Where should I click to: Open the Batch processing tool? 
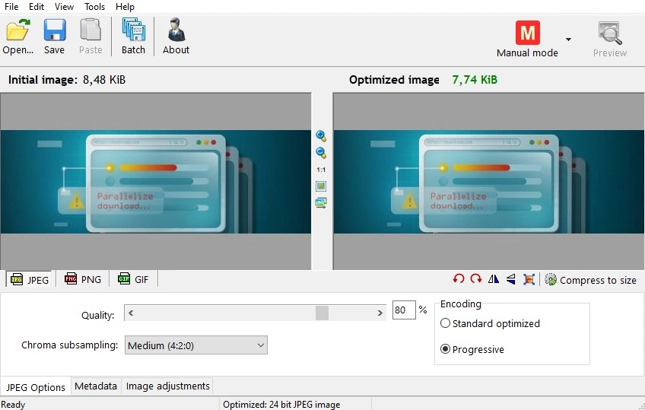click(133, 37)
